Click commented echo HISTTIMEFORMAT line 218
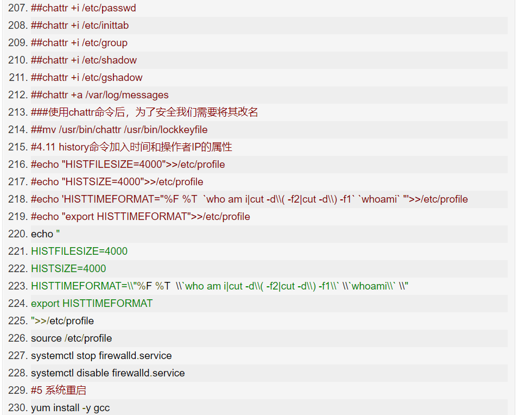This screenshot has width=518, height=415. 249,199
